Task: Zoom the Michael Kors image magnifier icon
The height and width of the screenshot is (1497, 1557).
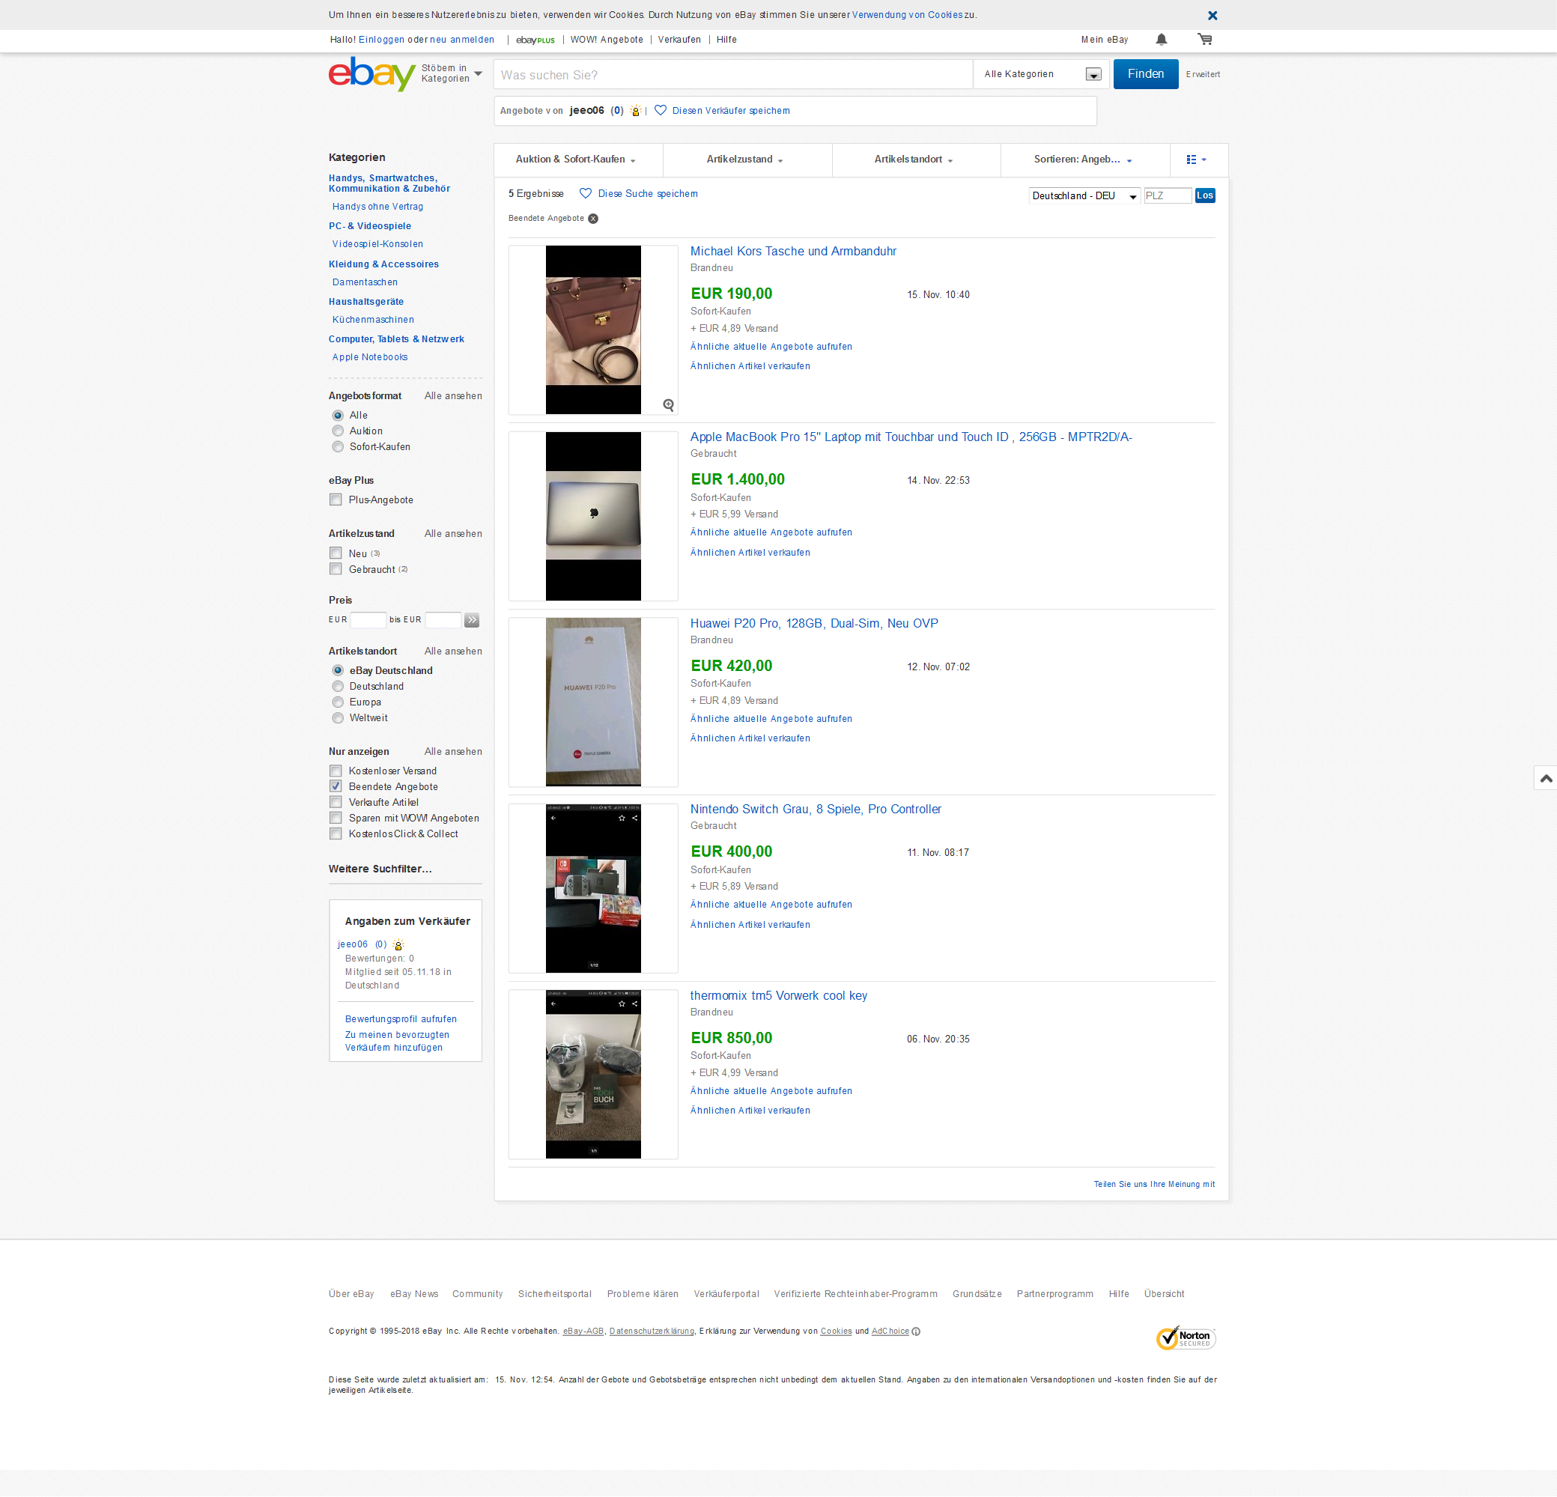Action: (668, 405)
